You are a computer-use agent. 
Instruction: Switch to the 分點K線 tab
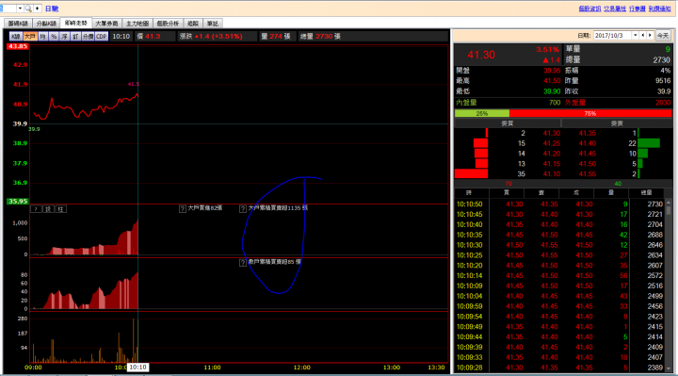[46, 24]
